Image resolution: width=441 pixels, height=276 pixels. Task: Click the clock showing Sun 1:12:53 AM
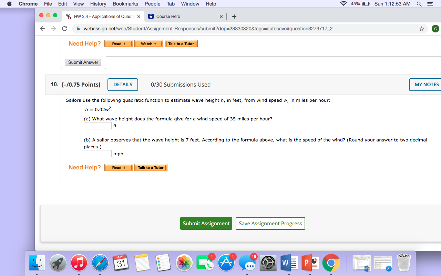tap(392, 4)
